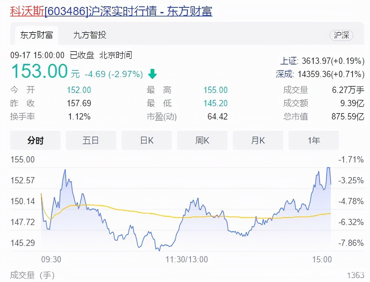The height and width of the screenshot is (282, 370).
Task: Click the 换手率 value 1.12%
Action: click(79, 116)
